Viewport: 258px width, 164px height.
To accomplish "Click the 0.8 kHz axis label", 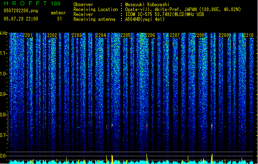I will [4, 115].
